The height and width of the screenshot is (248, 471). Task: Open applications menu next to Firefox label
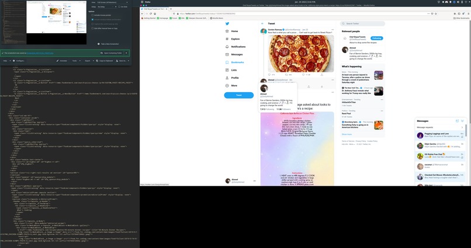(x=142, y=2)
